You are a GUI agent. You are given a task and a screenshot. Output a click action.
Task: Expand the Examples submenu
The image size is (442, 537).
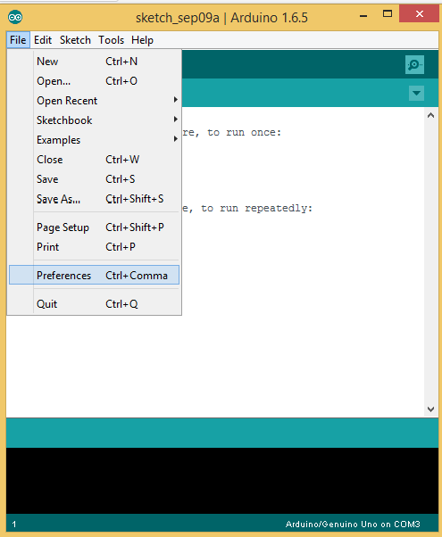94,140
